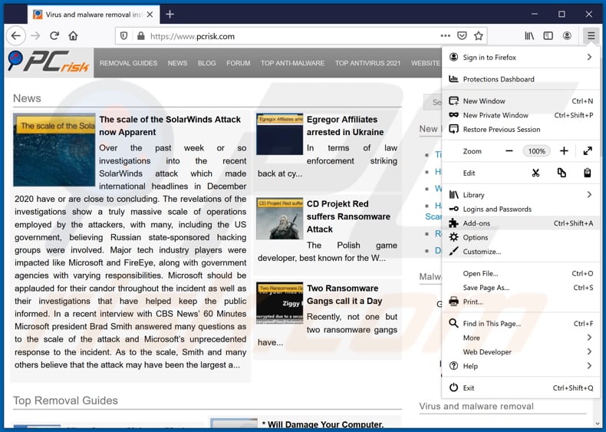606x432 pixels.
Task: Expand the Help submenu
Action: tap(521, 366)
